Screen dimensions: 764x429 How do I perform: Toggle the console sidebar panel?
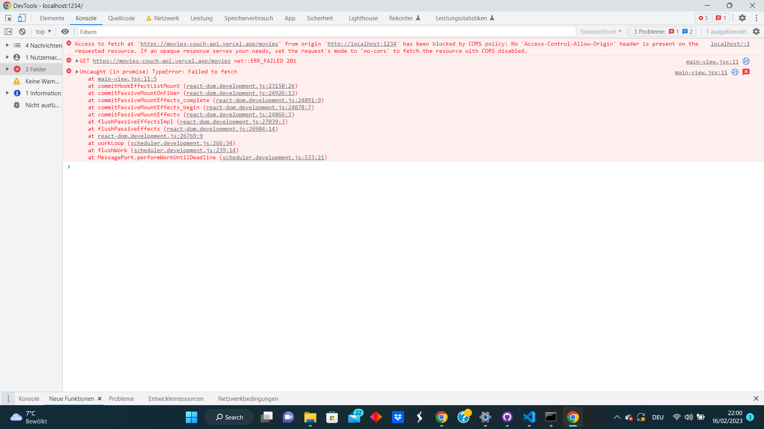tap(8, 32)
